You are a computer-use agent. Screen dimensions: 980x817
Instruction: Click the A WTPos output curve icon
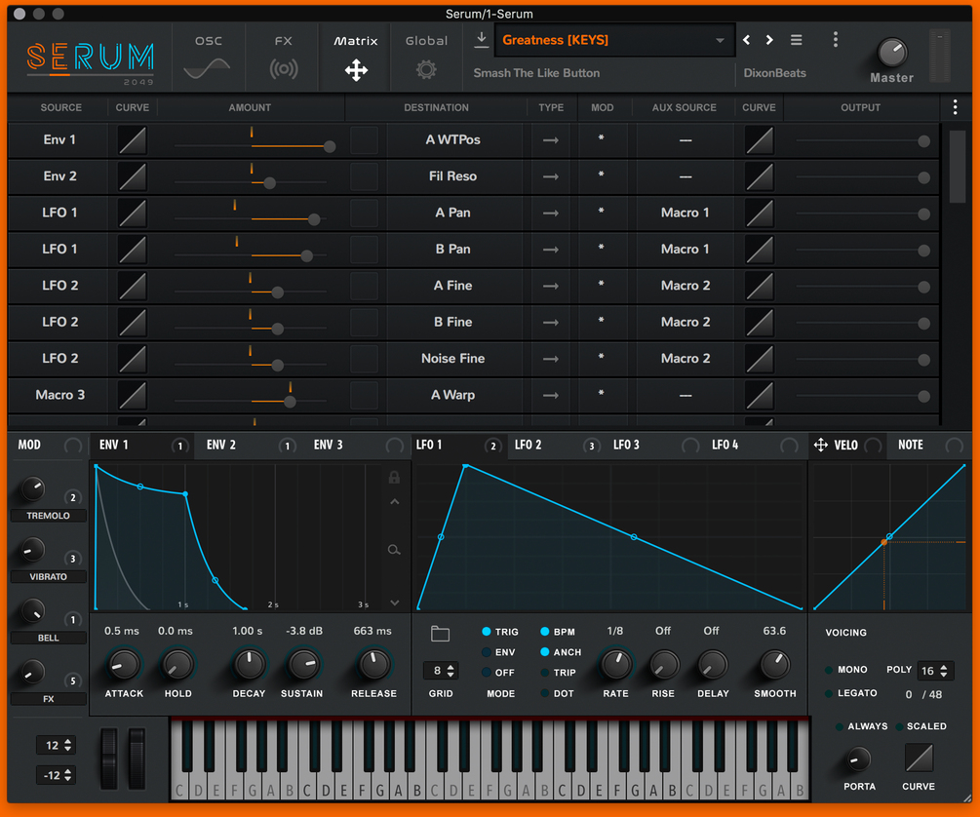[x=760, y=140]
